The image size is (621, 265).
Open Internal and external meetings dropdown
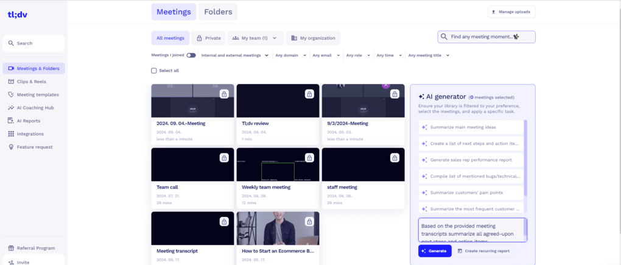235,55
